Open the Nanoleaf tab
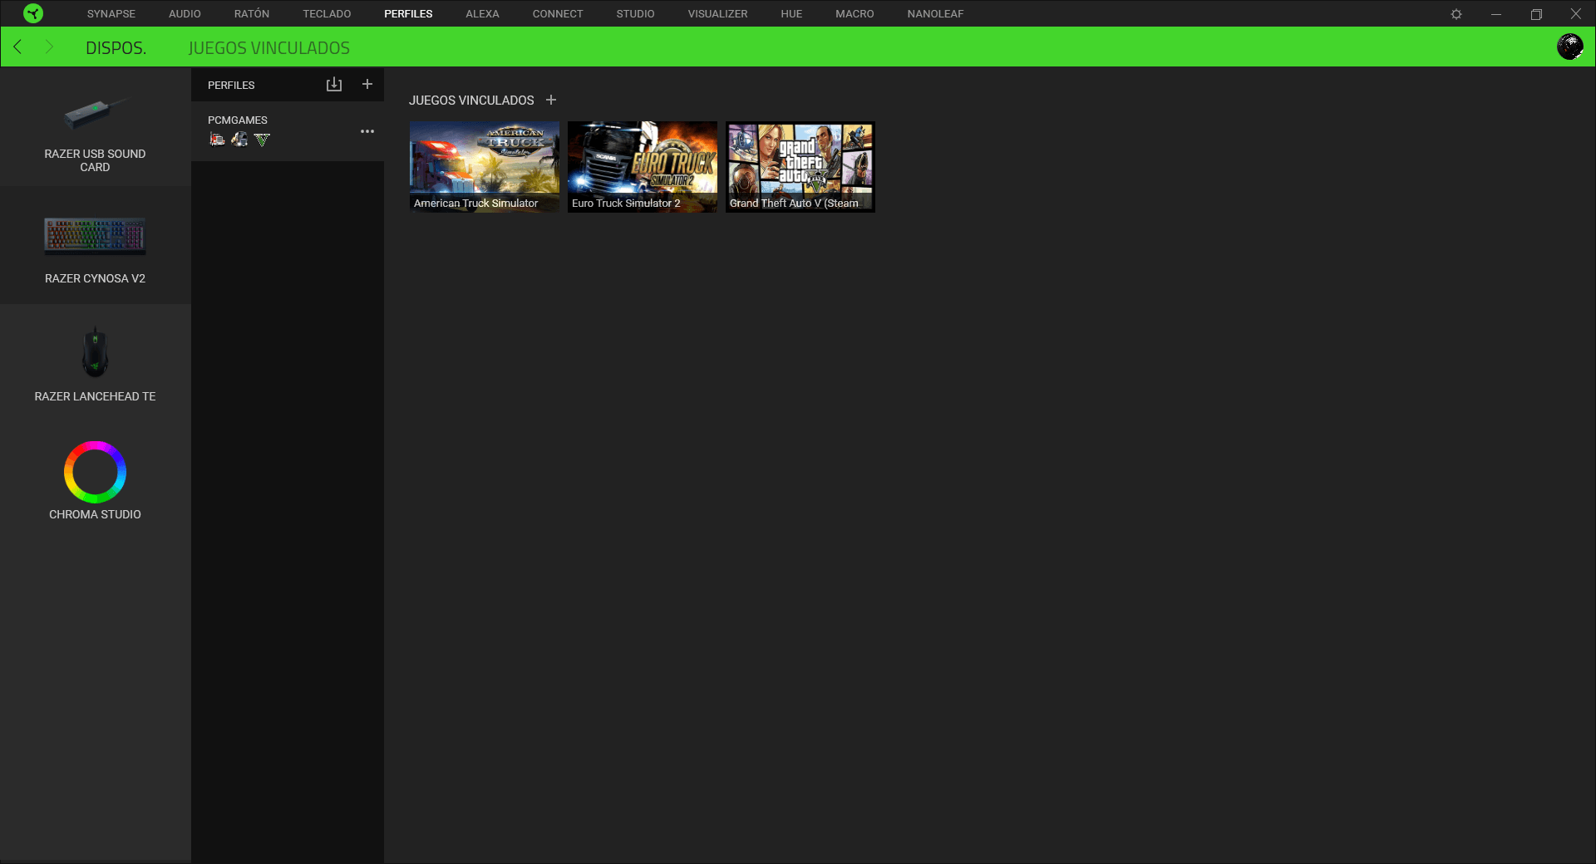This screenshot has width=1596, height=864. click(935, 14)
